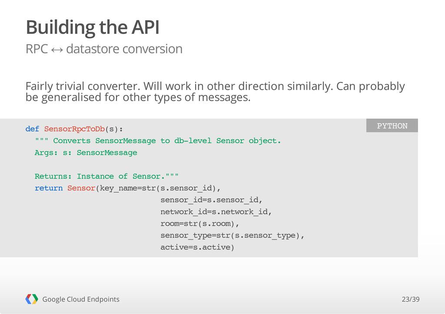Click the Google Cloud Endpoints logo icon
This screenshot has height=314, width=445.
[31, 299]
